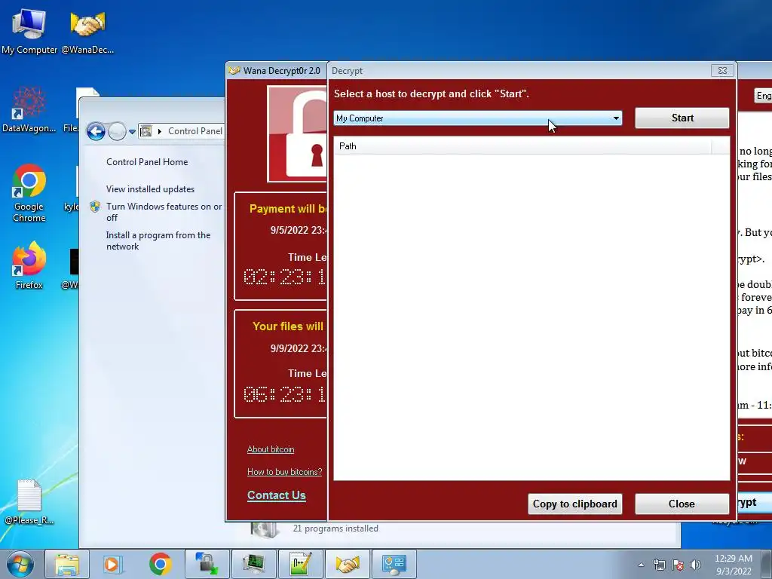
Task: Open the Action Center flag icon
Action: click(x=678, y=565)
